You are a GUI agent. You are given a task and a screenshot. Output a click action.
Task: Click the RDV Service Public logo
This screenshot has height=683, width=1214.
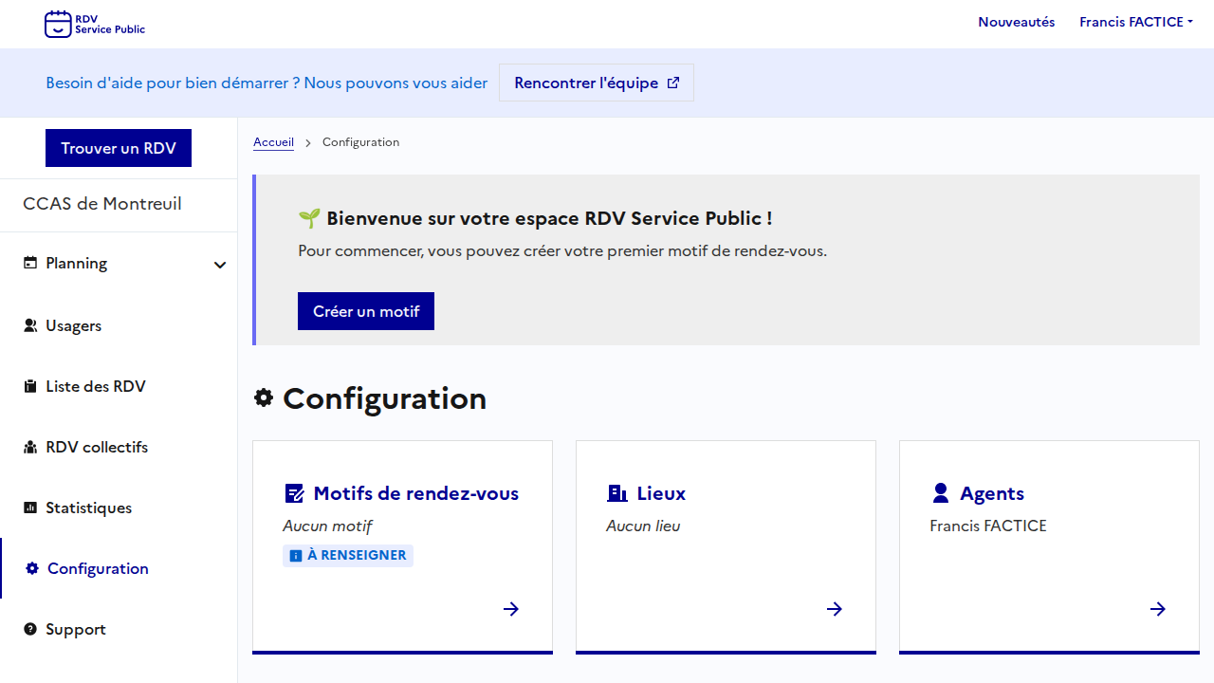(x=95, y=24)
